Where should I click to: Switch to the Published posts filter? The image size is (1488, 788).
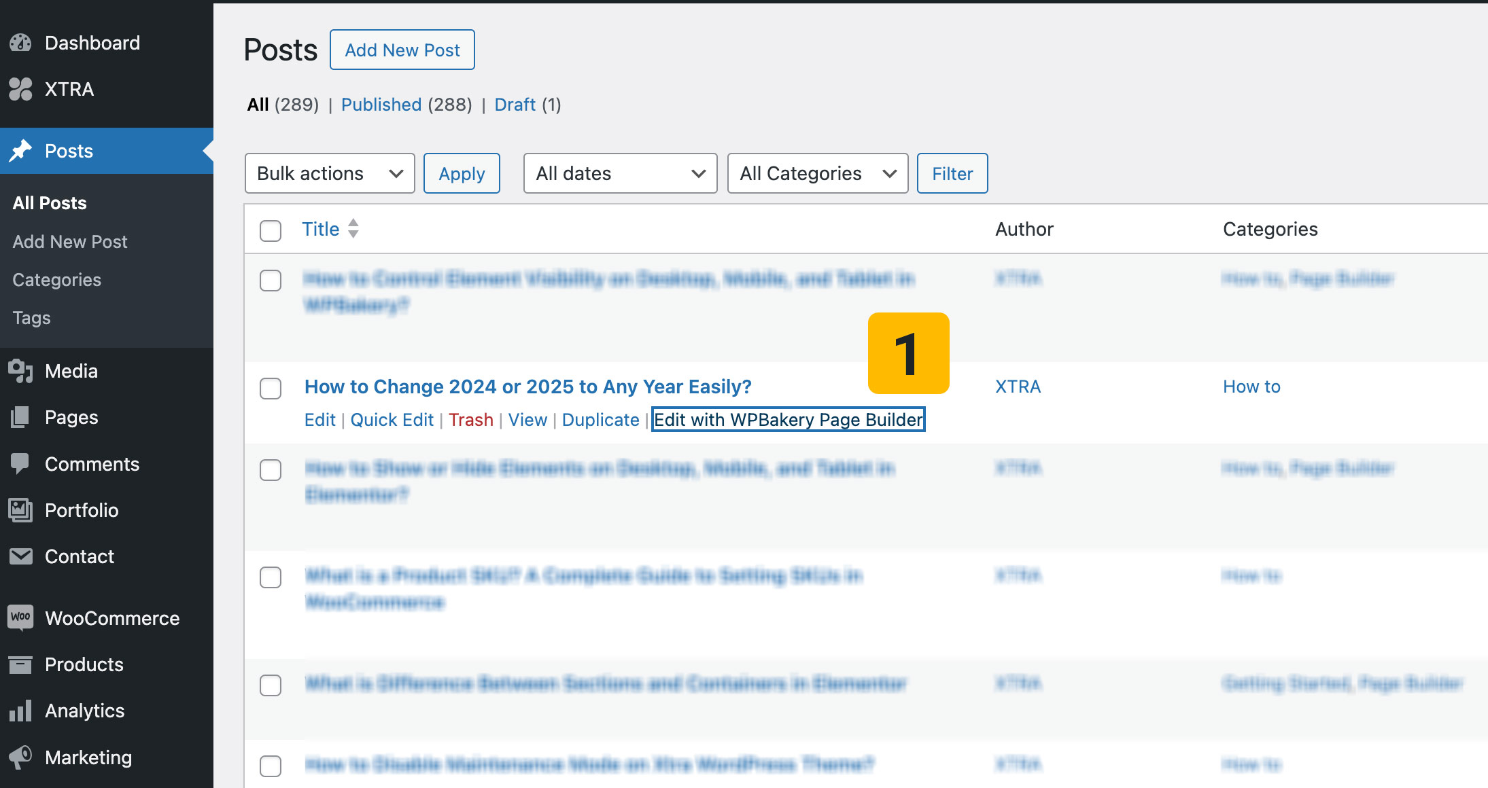point(381,105)
